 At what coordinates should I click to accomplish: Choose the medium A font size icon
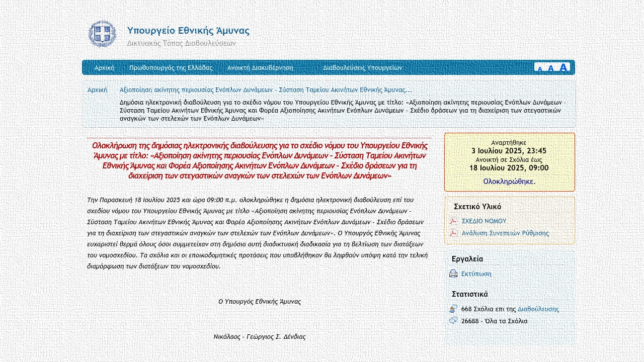(551, 68)
